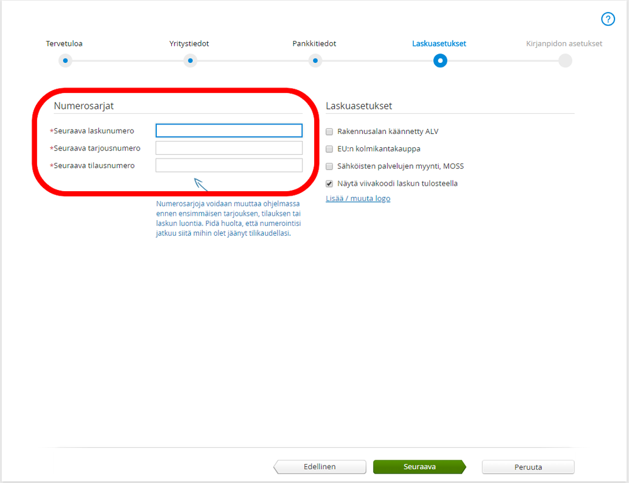
Task: Click the Edellinen button
Action: tap(320, 467)
